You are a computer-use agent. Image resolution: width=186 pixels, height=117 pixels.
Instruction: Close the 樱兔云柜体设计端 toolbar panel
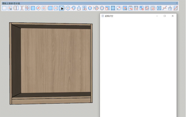pyautogui.click(x=177, y=3)
